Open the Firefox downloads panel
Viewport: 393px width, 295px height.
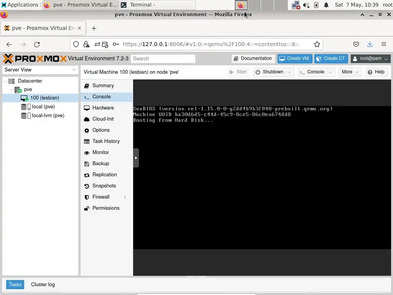(370, 45)
